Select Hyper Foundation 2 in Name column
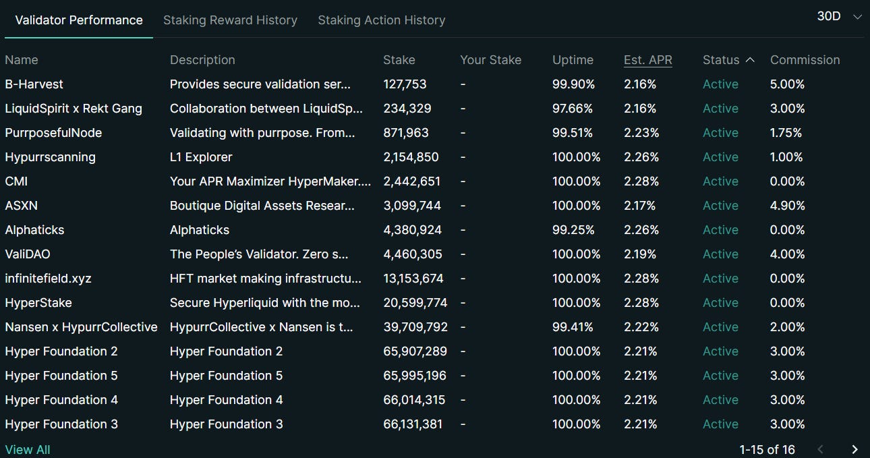The width and height of the screenshot is (870, 458). point(61,351)
